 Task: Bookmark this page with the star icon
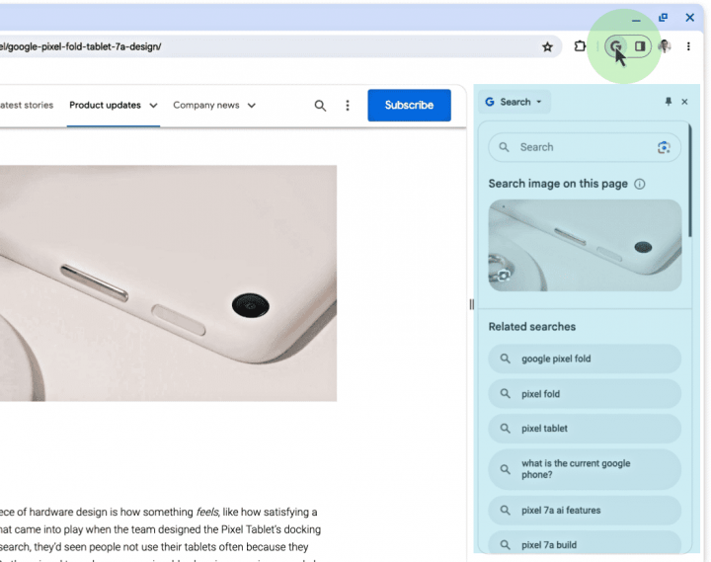(x=547, y=46)
